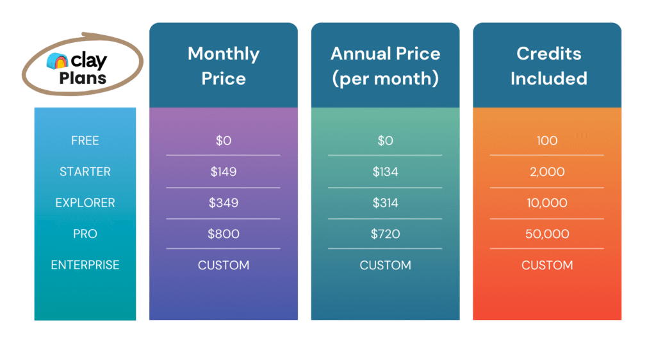Pick the EXPLORER plan label

coord(85,203)
